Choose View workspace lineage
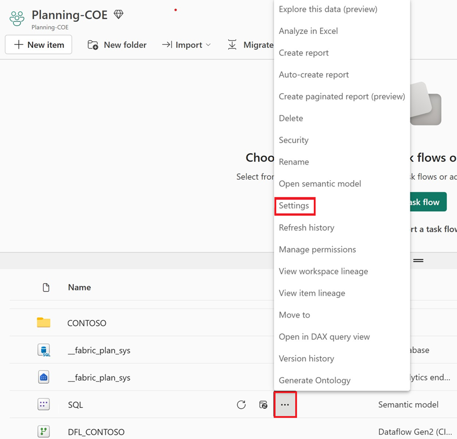The width and height of the screenshot is (457, 439). point(323,271)
